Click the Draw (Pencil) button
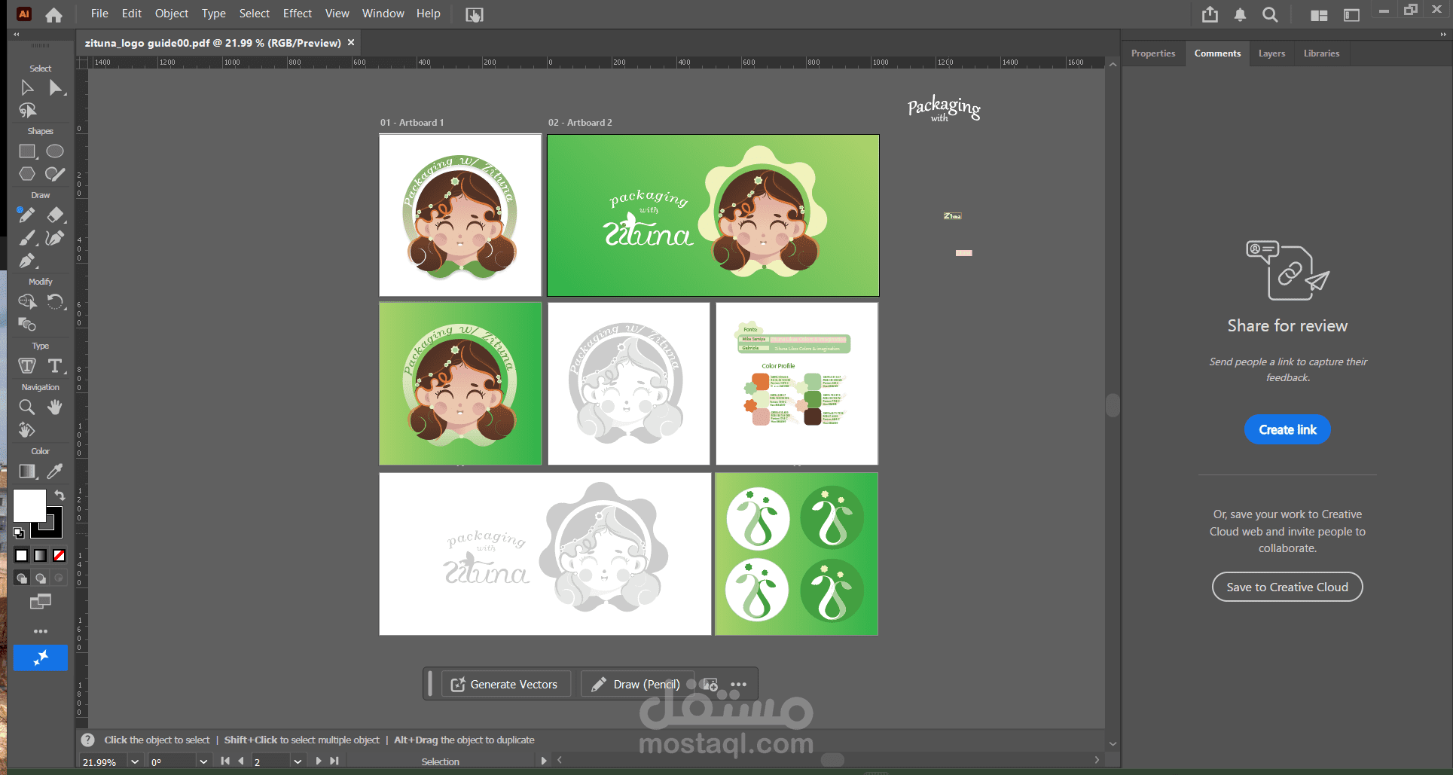This screenshot has height=775, width=1453. click(636, 684)
